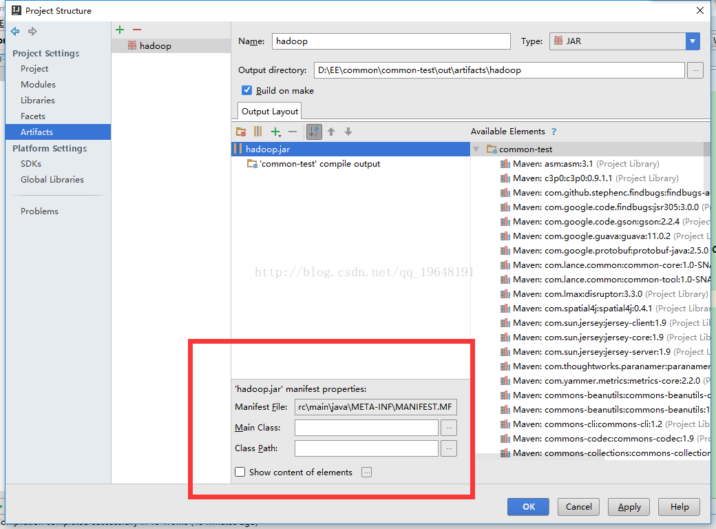Click library icon of com.lance.common:common-core
This screenshot has height=529, width=716.
(x=505, y=265)
